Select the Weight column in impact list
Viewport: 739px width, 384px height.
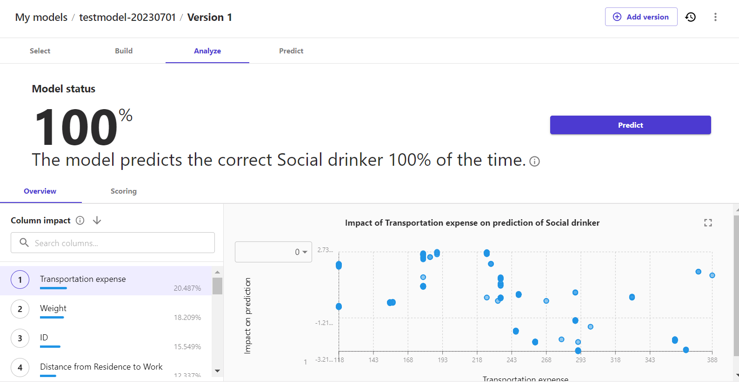tap(53, 309)
